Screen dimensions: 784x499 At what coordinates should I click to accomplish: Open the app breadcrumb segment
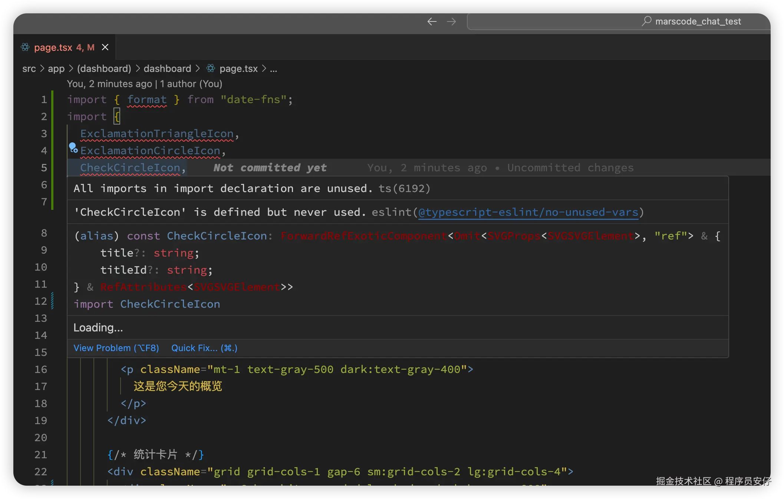(56, 69)
